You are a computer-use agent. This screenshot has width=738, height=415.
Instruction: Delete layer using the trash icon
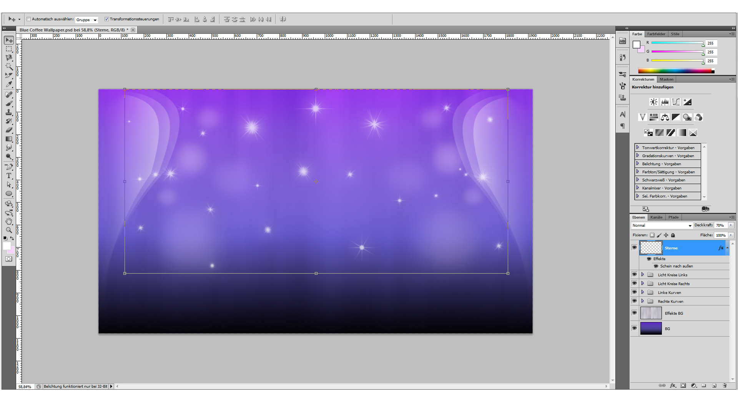pos(725,385)
